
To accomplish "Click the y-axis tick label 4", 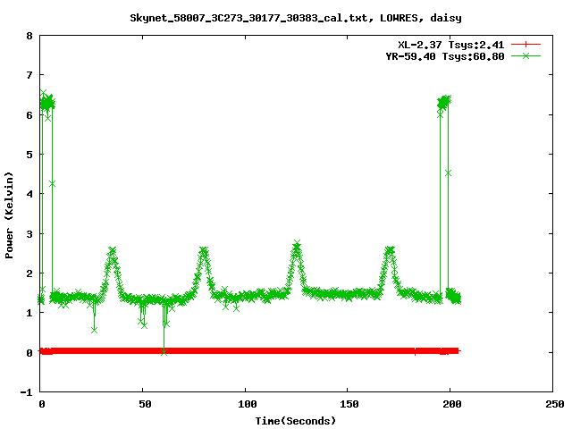I will [x=29, y=195].
